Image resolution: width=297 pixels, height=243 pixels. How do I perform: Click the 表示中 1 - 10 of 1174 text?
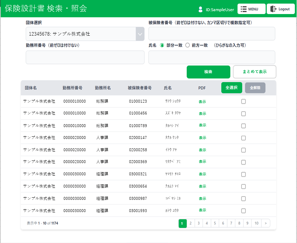click(x=43, y=223)
